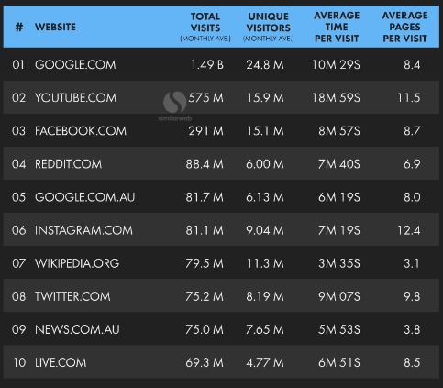Screen dimensions: 443x388
Task: Click Instagram's 12.4 pages per visit
Action: coord(409,230)
